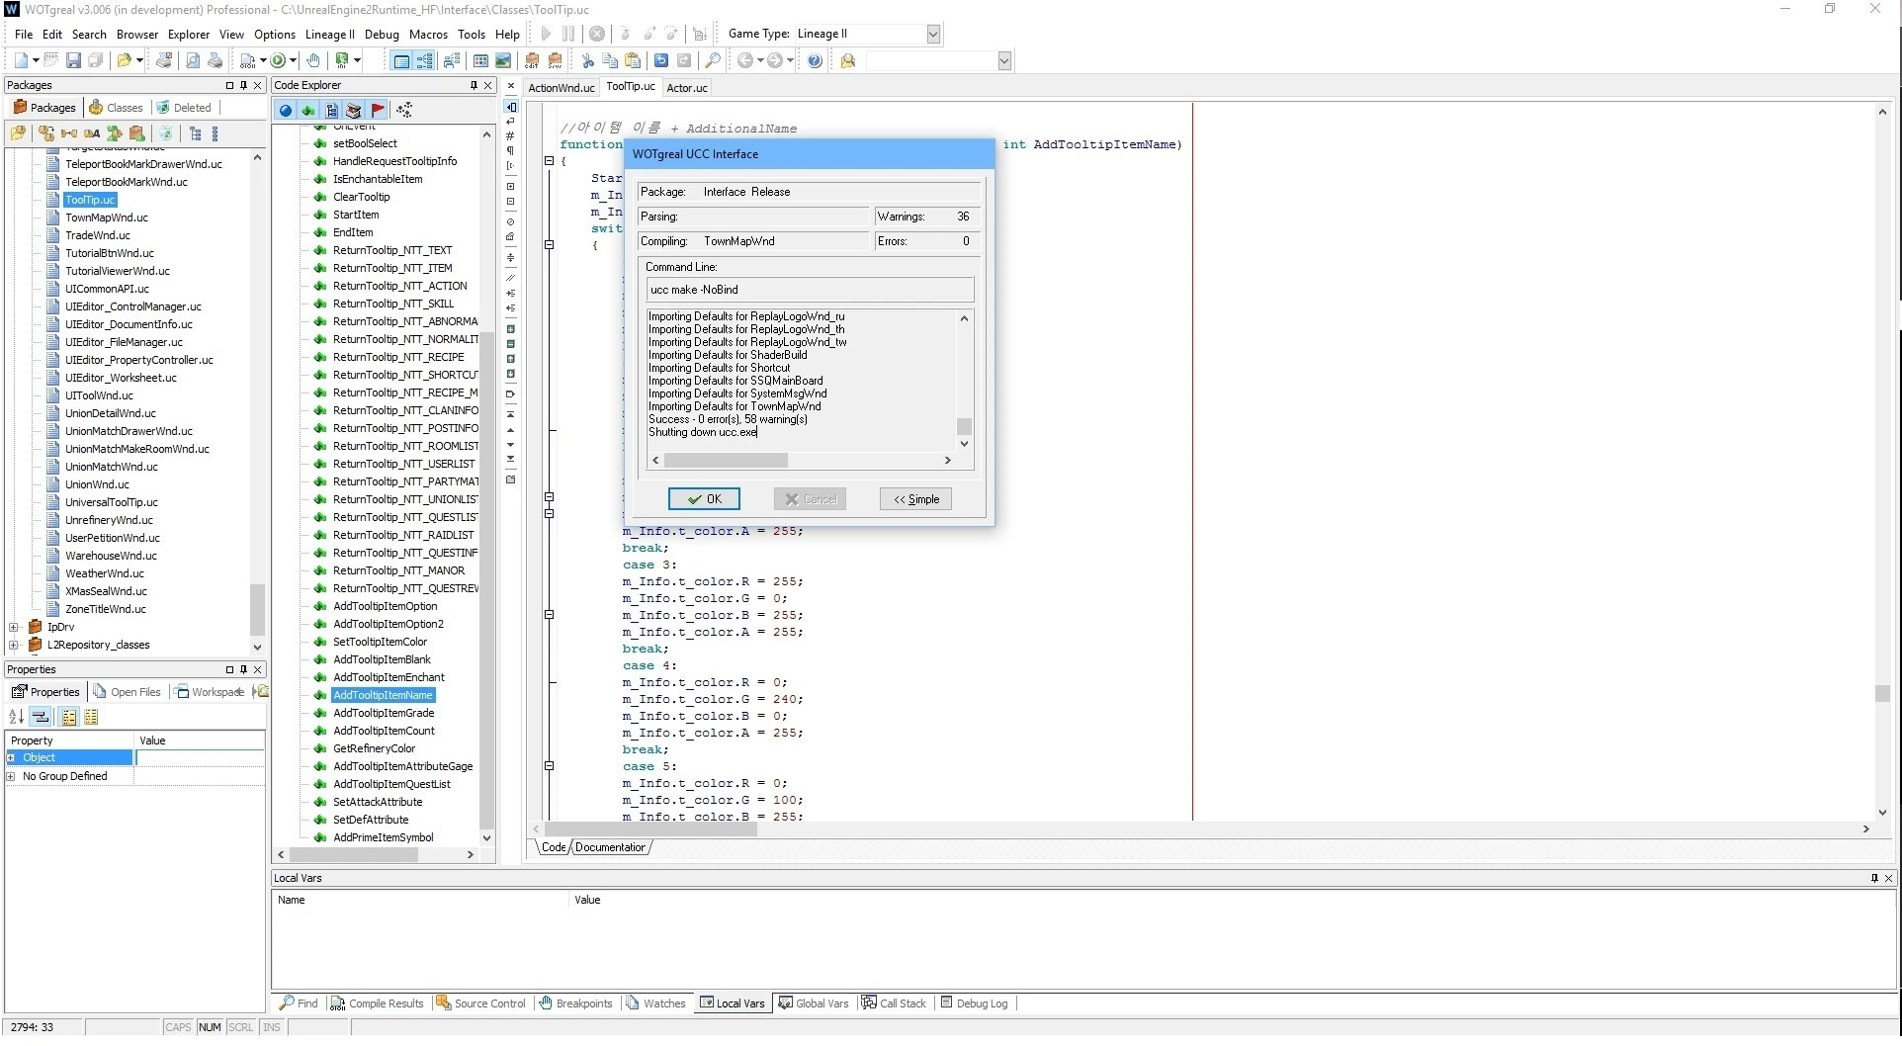Click the search binoculars icon beside toolbar combo box
The image size is (1902, 1046).
click(x=848, y=61)
